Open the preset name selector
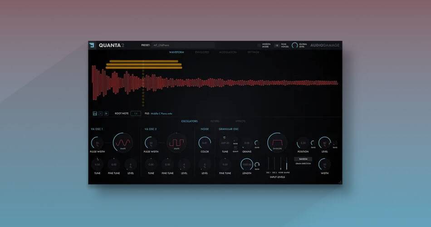 [x=183, y=45]
